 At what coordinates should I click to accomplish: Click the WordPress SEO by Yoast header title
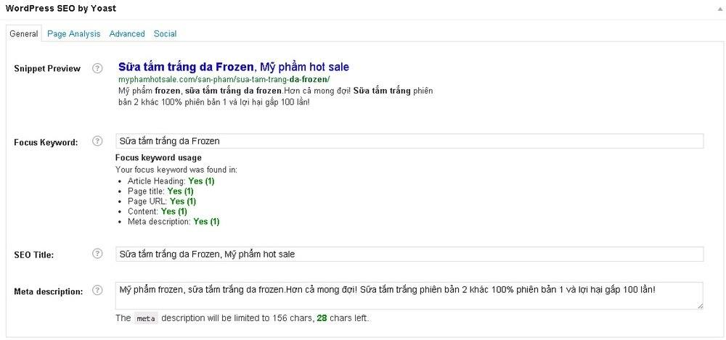[x=61, y=8]
